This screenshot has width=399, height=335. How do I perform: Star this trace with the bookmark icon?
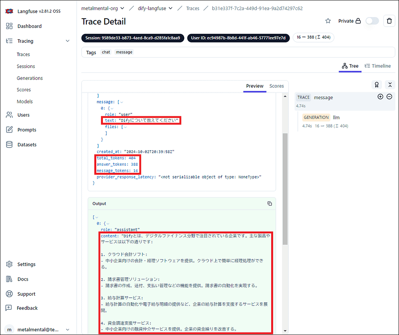328,21
